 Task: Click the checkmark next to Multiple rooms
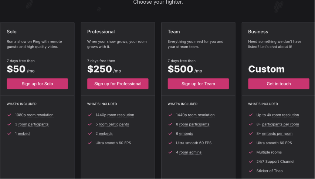click(251, 152)
